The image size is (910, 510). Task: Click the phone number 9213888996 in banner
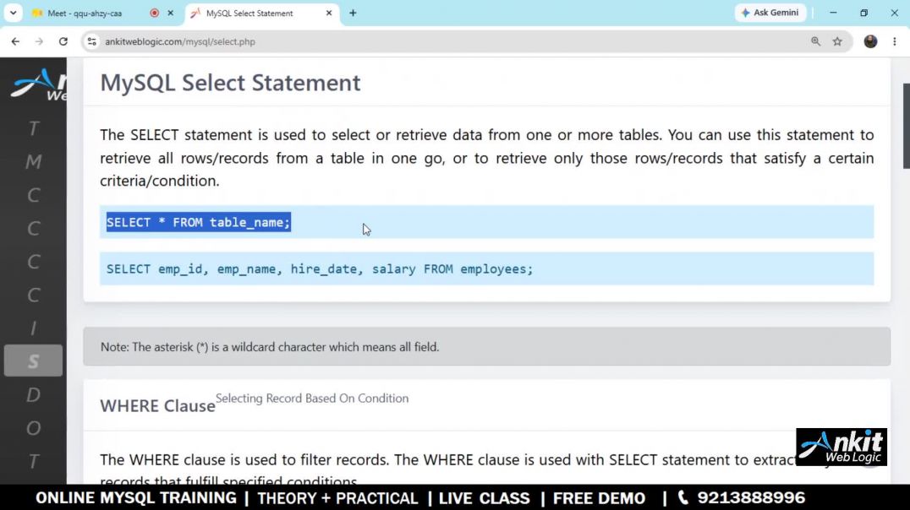click(x=751, y=498)
